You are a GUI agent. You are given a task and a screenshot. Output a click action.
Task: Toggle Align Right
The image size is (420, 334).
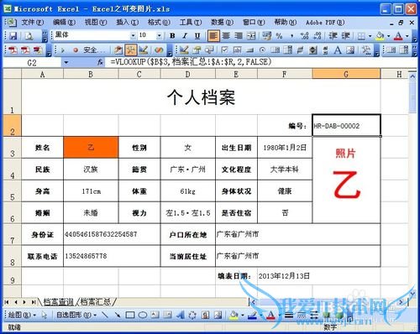[239, 36]
